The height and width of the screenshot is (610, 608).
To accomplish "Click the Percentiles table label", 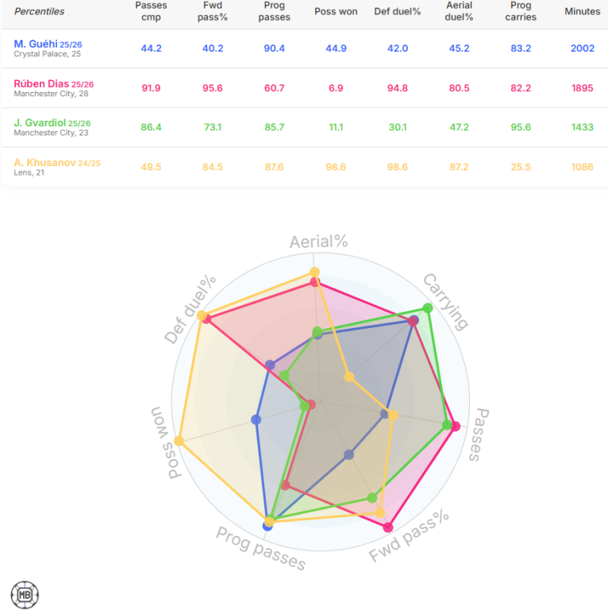I will coord(40,12).
